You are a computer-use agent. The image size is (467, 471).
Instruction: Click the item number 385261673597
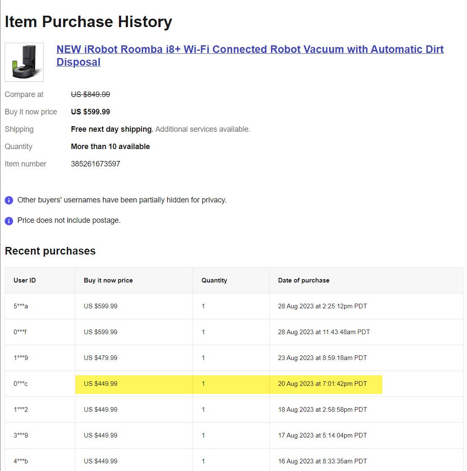pos(95,164)
